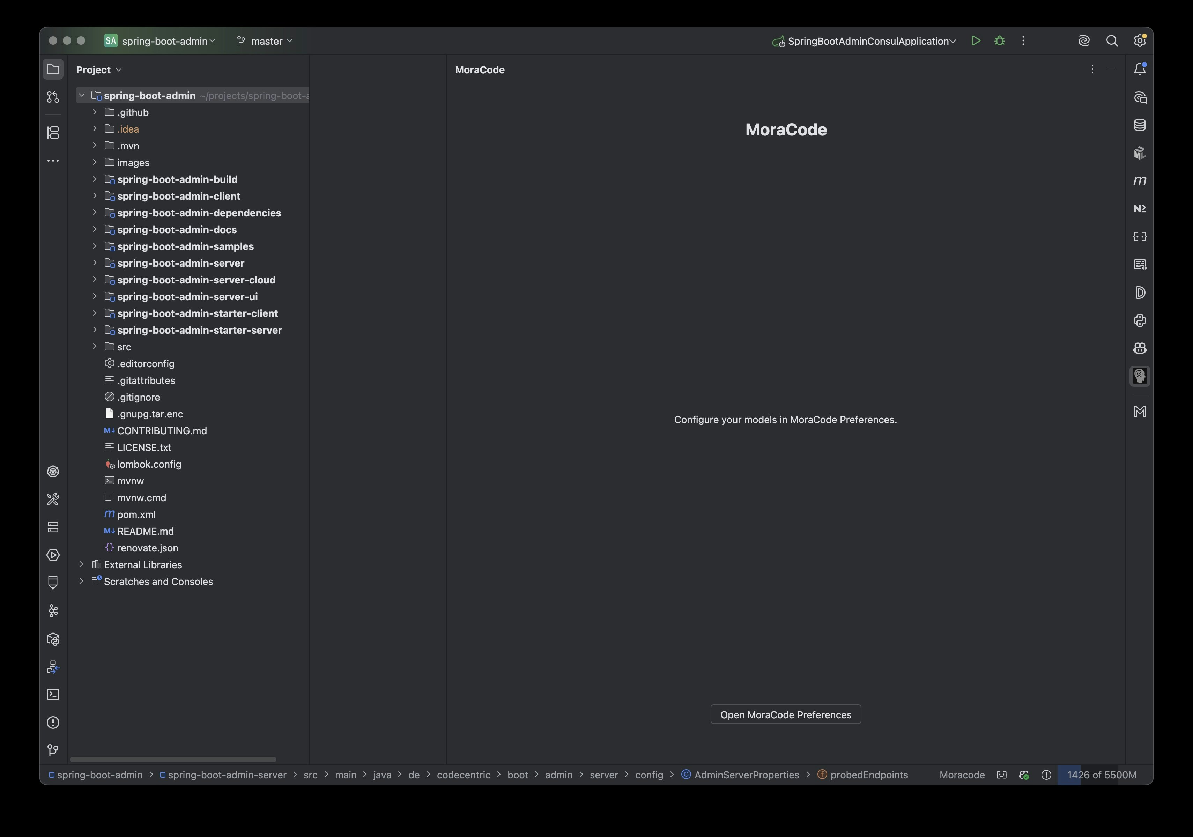Toggle the Project tool window folder icon
The width and height of the screenshot is (1193, 837).
(53, 69)
